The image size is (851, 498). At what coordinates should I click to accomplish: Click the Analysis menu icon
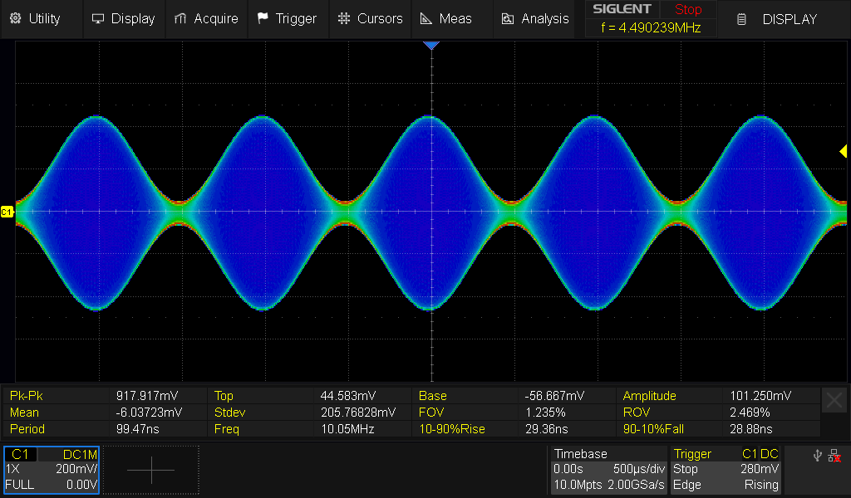tap(507, 18)
